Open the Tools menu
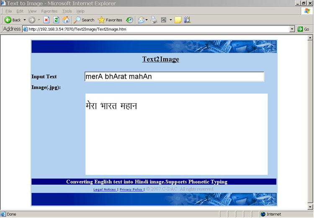314x218 pixels. [67, 11]
